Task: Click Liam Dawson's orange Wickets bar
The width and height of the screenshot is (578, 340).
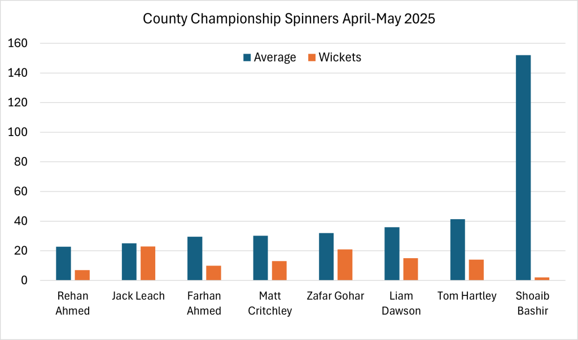Action: coord(411,269)
